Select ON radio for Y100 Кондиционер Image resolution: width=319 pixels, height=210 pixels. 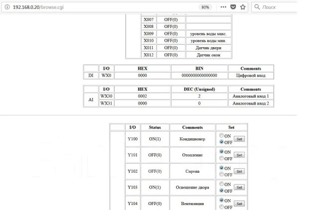click(221, 135)
